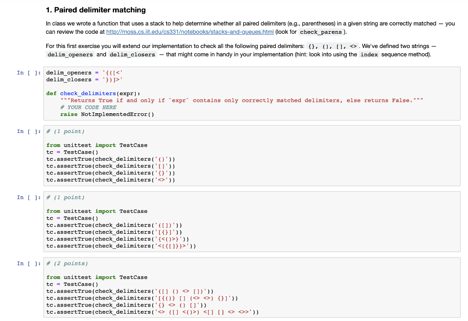Click the inline 'index' code word
This screenshot has width=468, height=321.
tap(369, 55)
